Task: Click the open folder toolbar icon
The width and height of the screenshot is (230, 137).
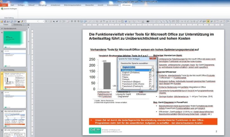Action: click(x=2, y=21)
